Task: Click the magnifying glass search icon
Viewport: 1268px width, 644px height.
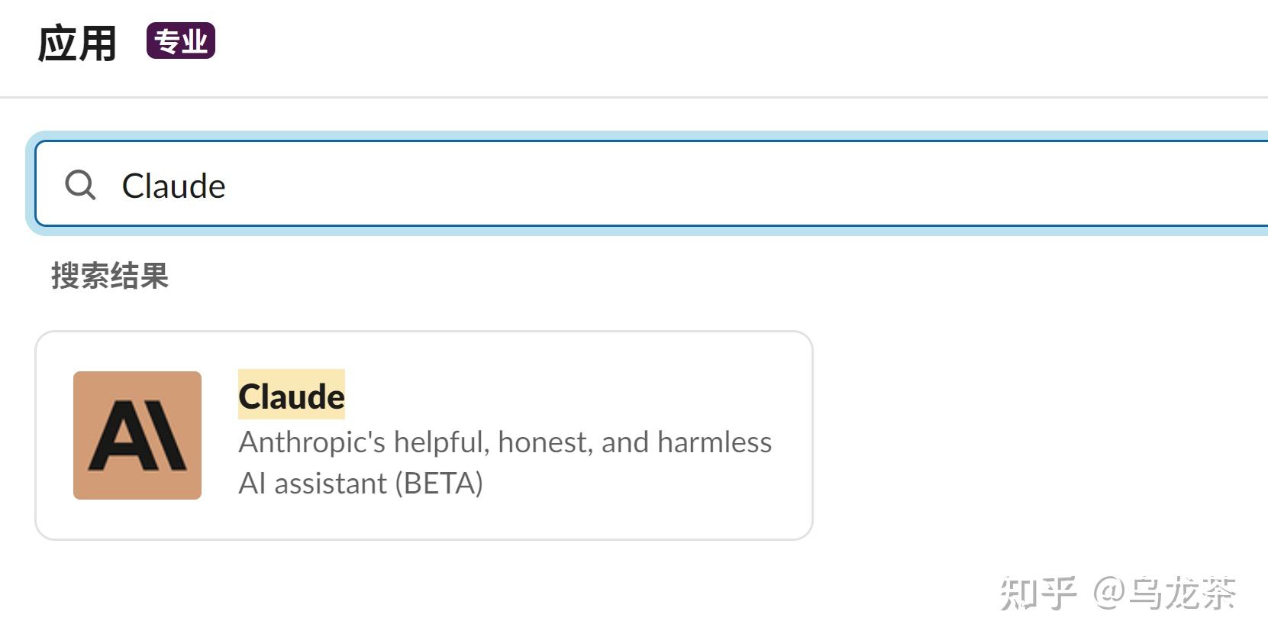Action: [80, 185]
